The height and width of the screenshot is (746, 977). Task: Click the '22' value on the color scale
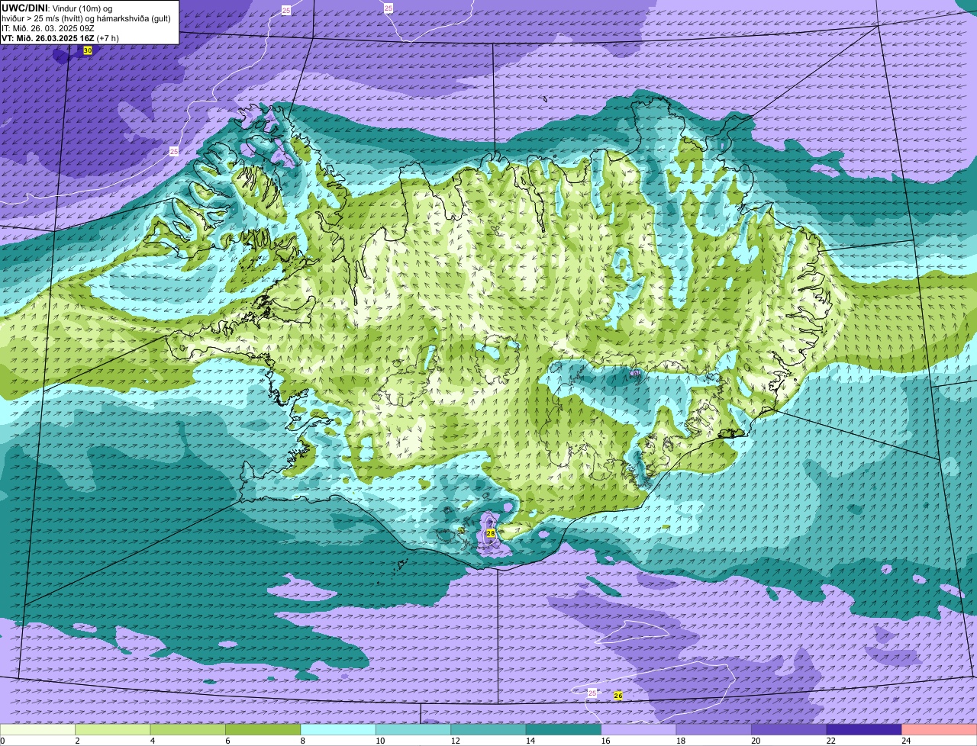830,741
